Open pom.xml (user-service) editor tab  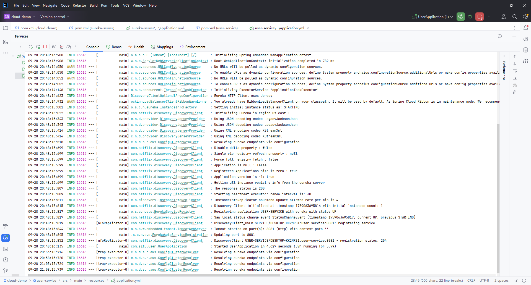(x=216, y=28)
